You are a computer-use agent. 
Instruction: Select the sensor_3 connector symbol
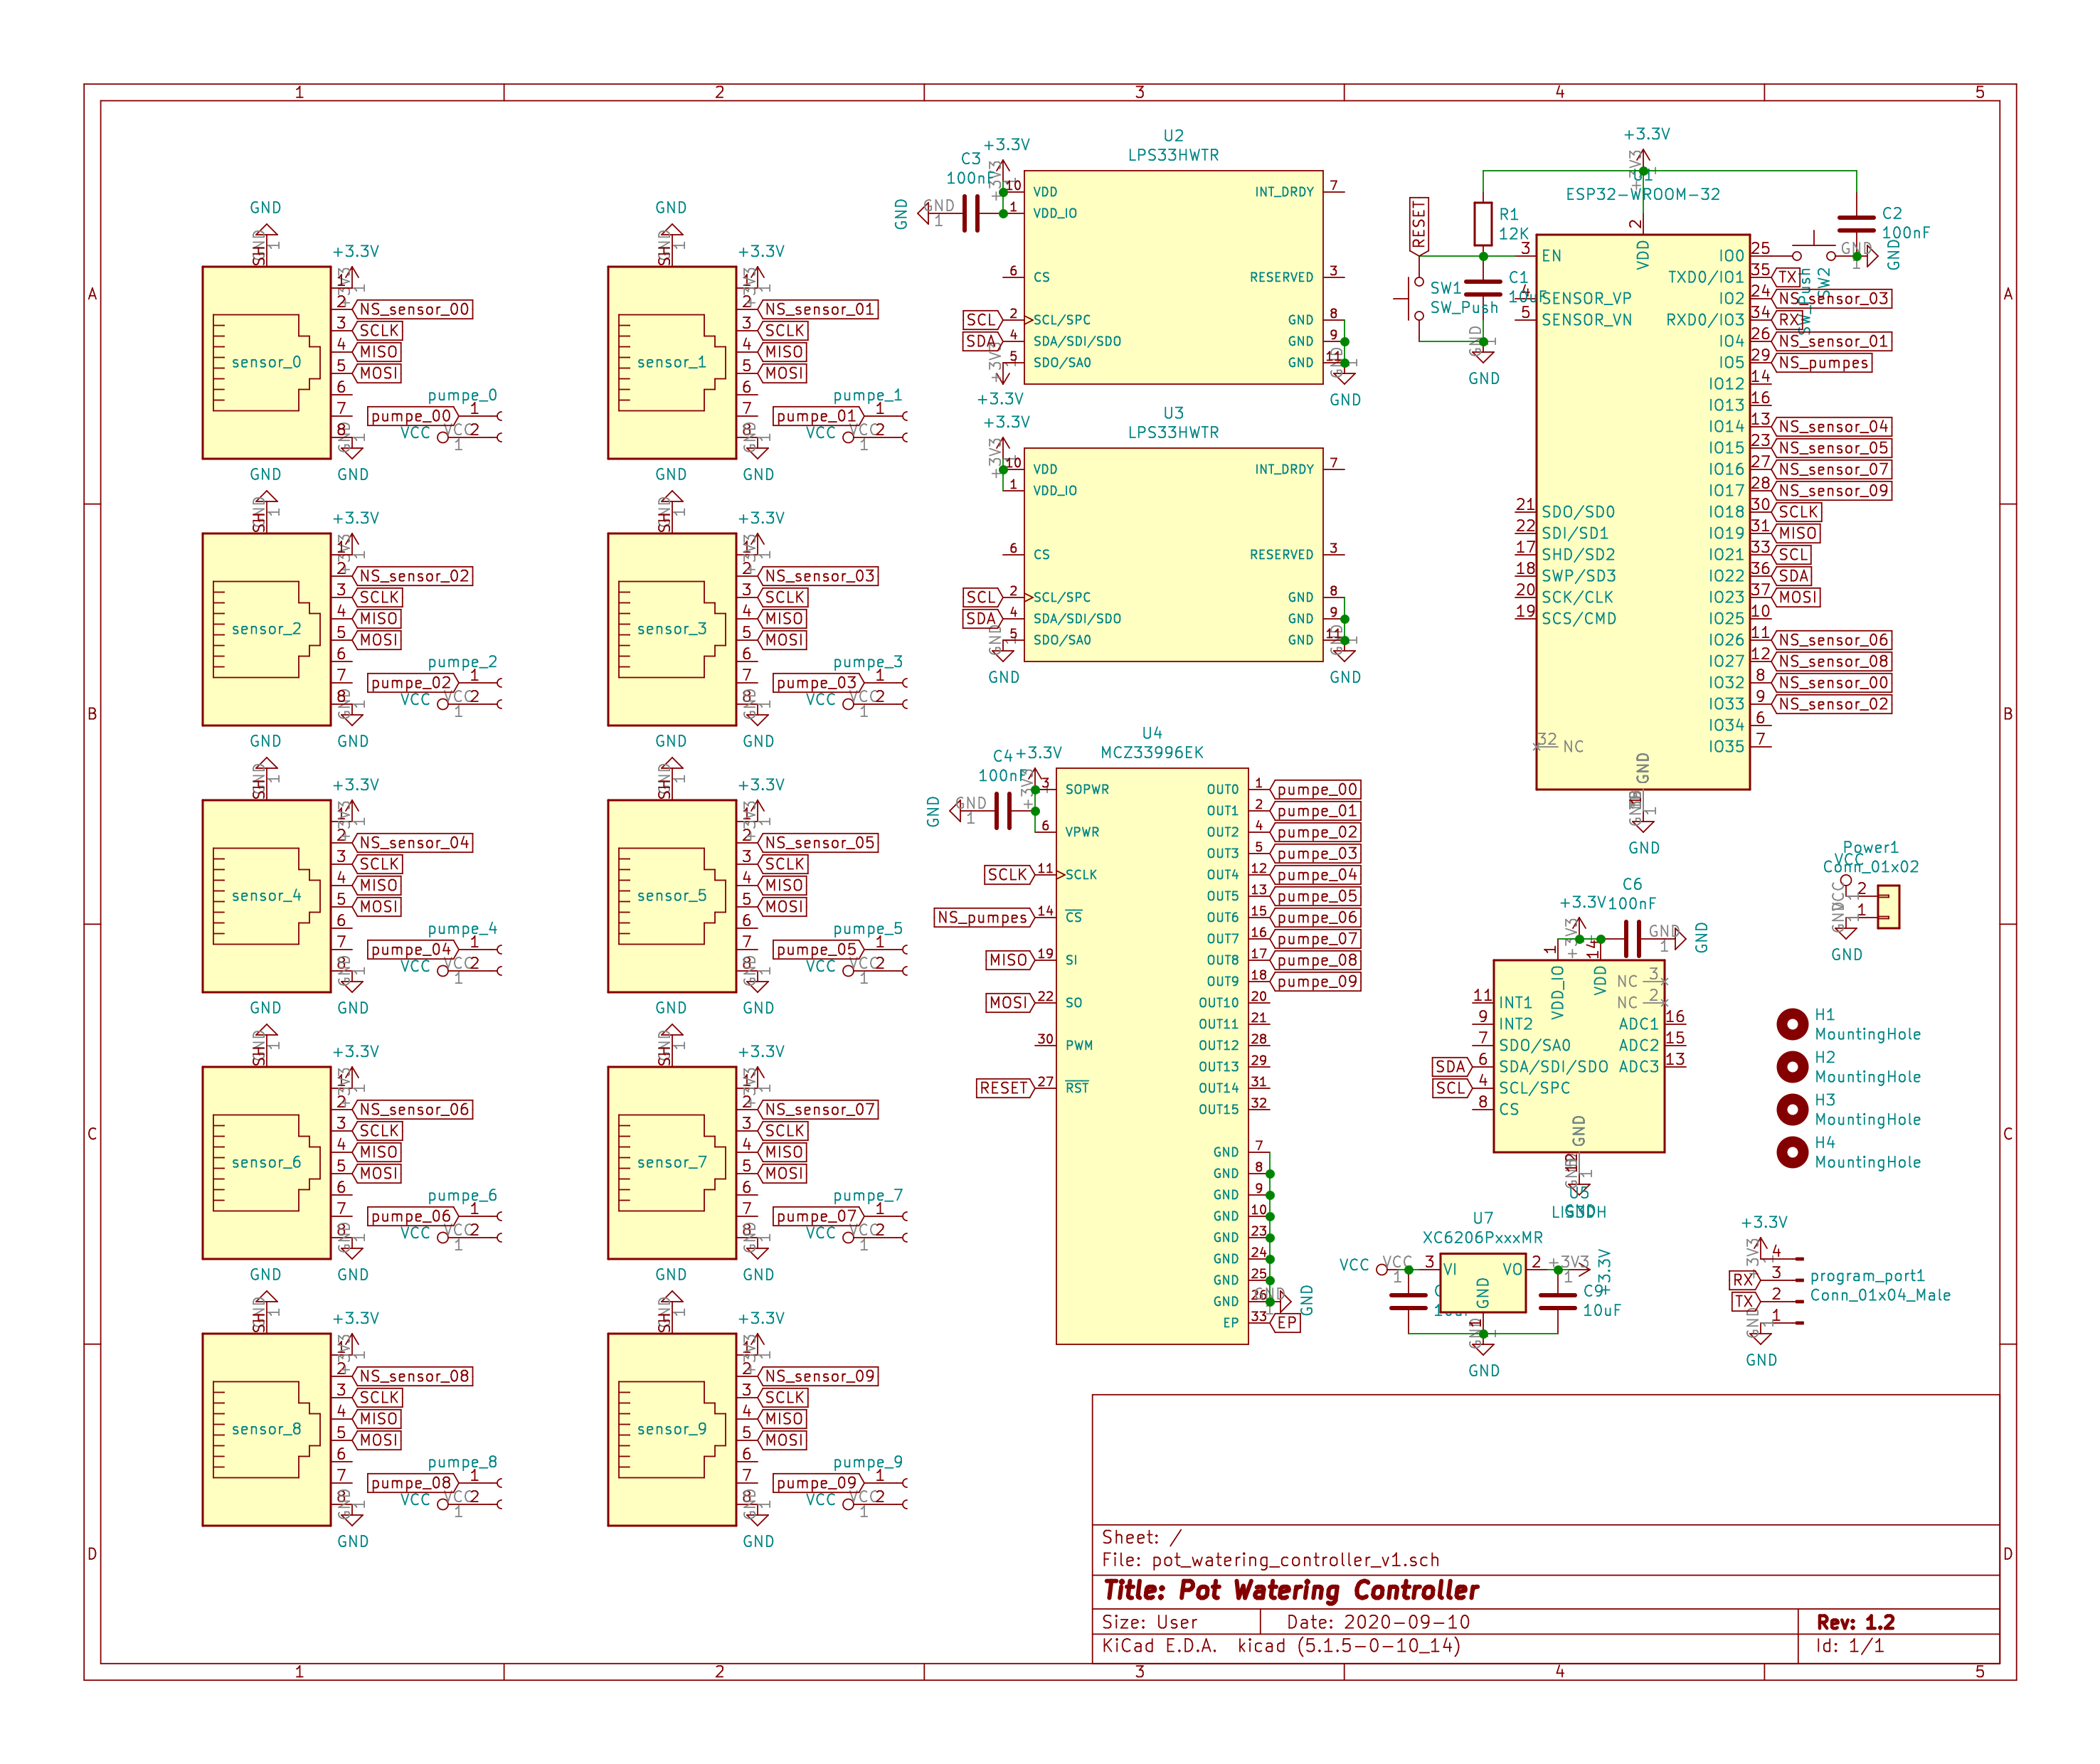[672, 630]
